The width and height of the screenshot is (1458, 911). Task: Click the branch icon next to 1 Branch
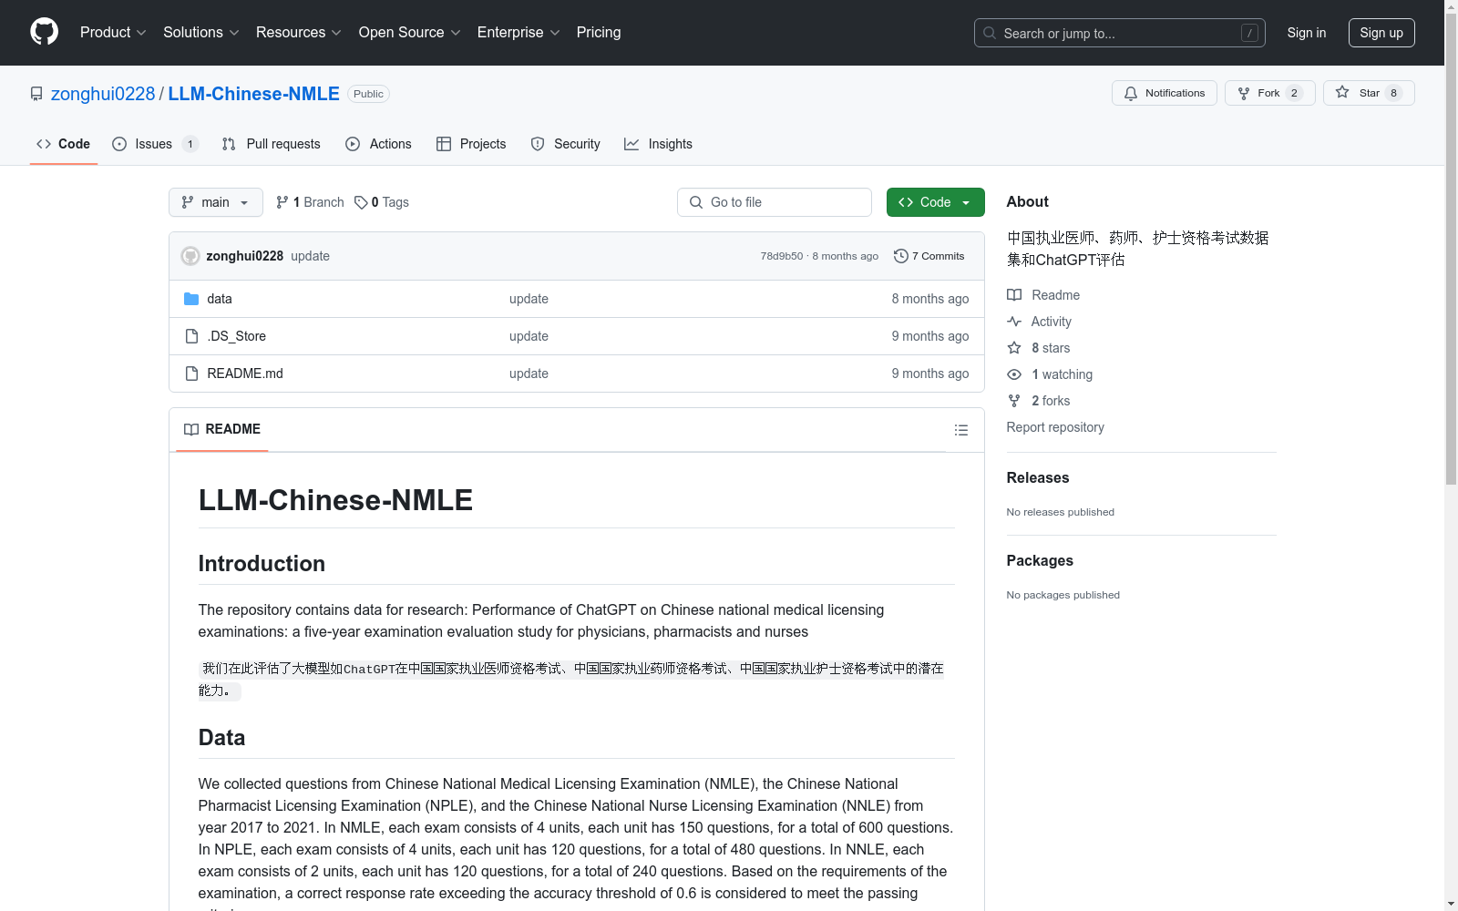(282, 202)
